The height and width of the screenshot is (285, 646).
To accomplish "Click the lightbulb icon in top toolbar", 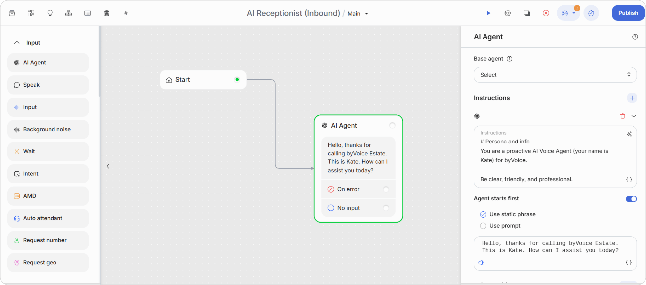I will (x=50, y=13).
